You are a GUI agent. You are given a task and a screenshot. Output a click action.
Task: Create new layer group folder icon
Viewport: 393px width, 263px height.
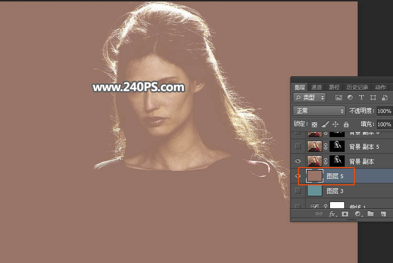pyautogui.click(x=371, y=213)
